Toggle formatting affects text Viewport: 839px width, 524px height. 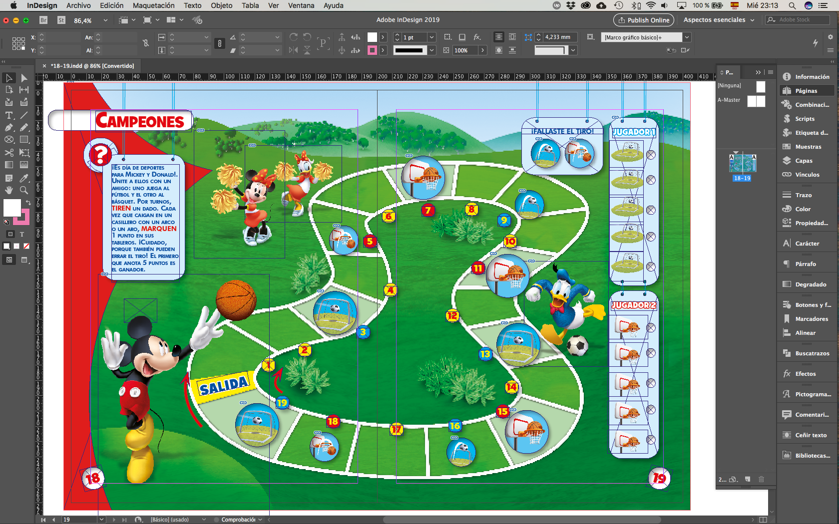(22, 234)
